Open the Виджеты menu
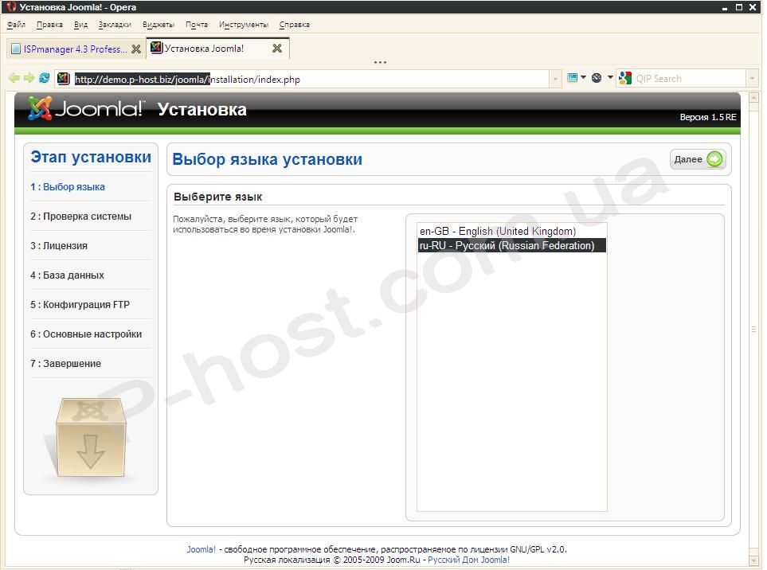The width and height of the screenshot is (767, 570). (x=158, y=25)
